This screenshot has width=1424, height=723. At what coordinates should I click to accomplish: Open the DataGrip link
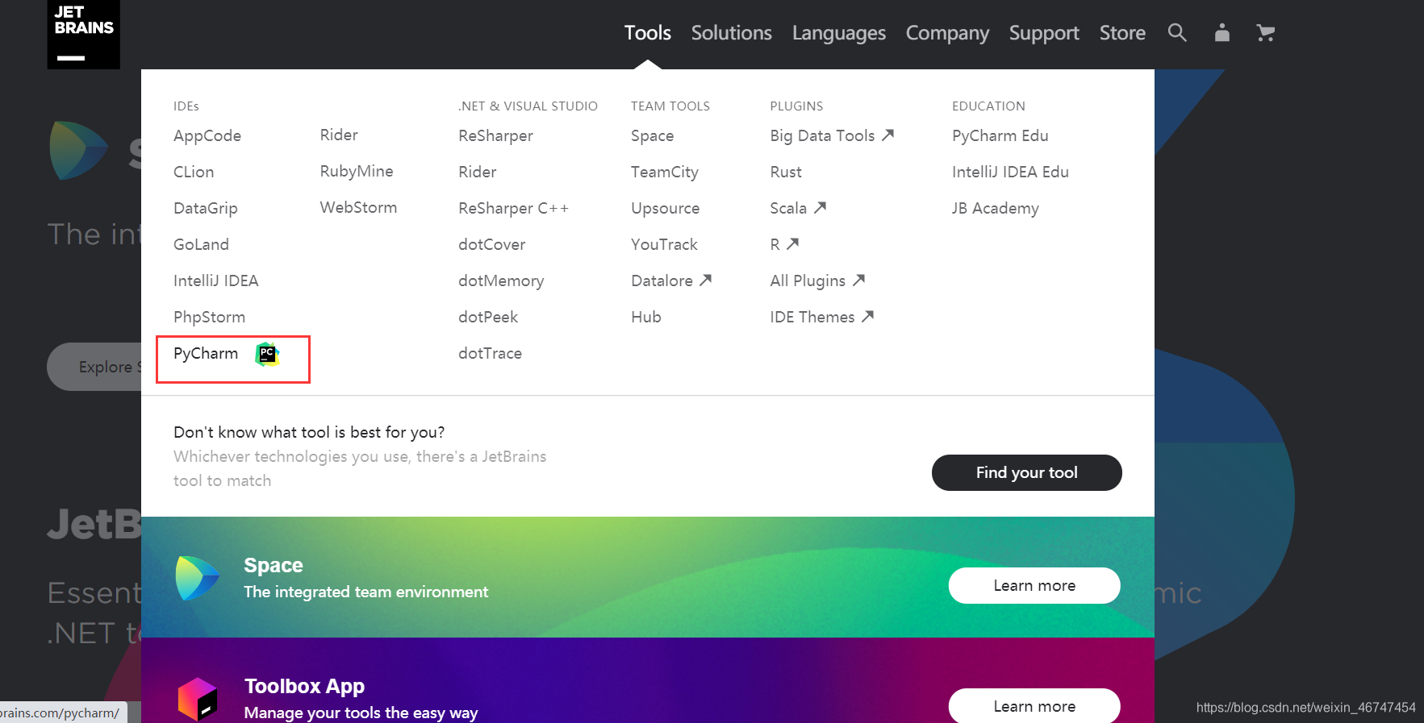[206, 209]
